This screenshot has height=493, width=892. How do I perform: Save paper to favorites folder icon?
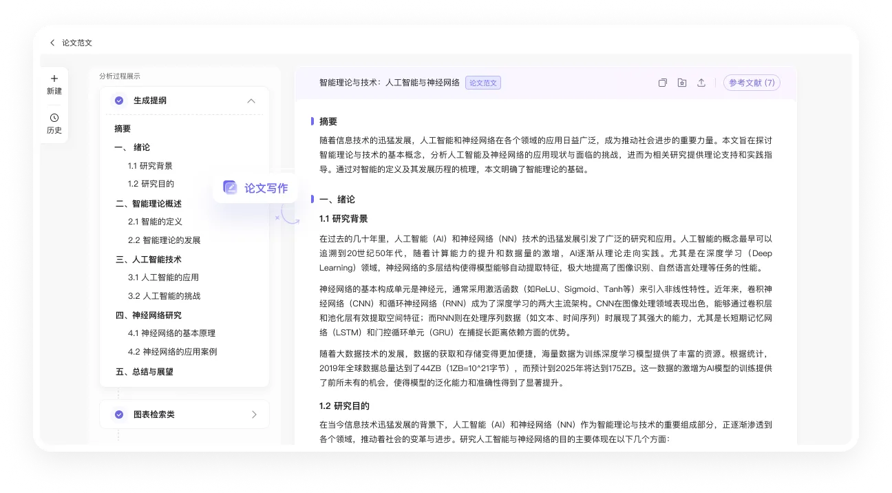681,83
